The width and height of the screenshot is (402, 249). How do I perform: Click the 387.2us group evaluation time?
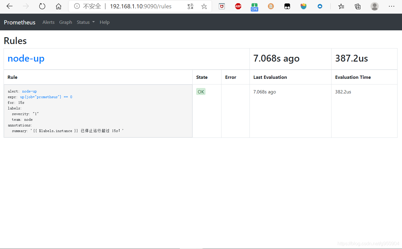coord(351,58)
